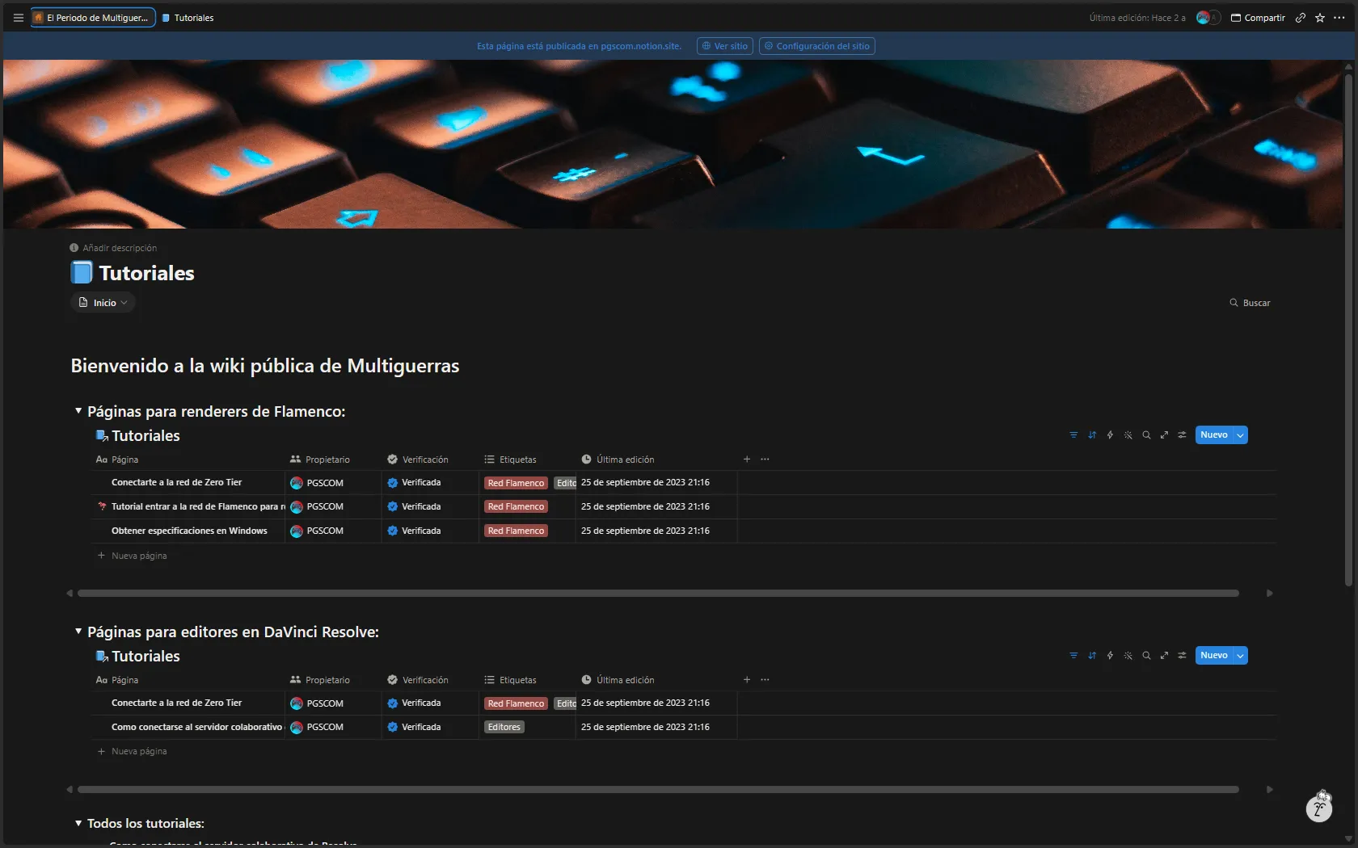
Task: Click Nuevo button in Flamenco Tutoriales
Action: [x=1214, y=435]
